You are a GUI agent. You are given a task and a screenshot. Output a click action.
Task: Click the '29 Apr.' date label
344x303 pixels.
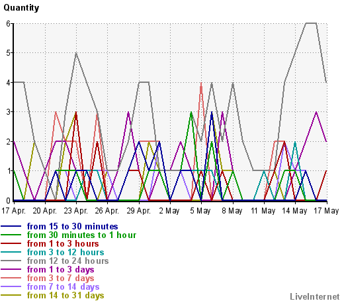tap(138, 211)
